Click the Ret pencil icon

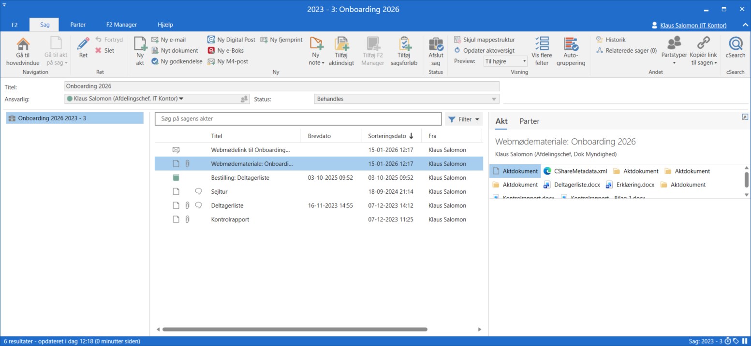[x=83, y=44]
